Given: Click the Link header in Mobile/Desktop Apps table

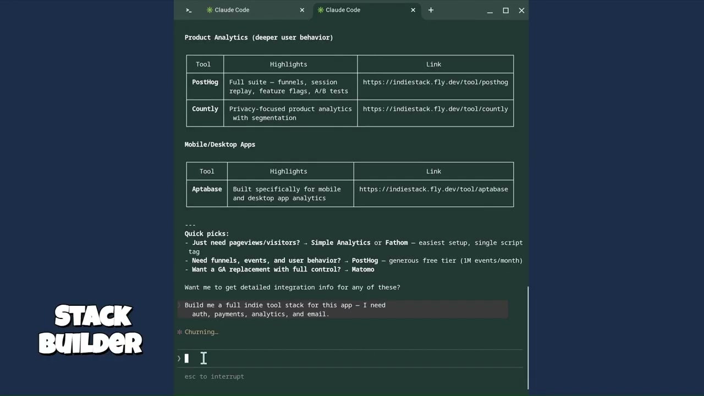Looking at the screenshot, I should pyautogui.click(x=433, y=172).
